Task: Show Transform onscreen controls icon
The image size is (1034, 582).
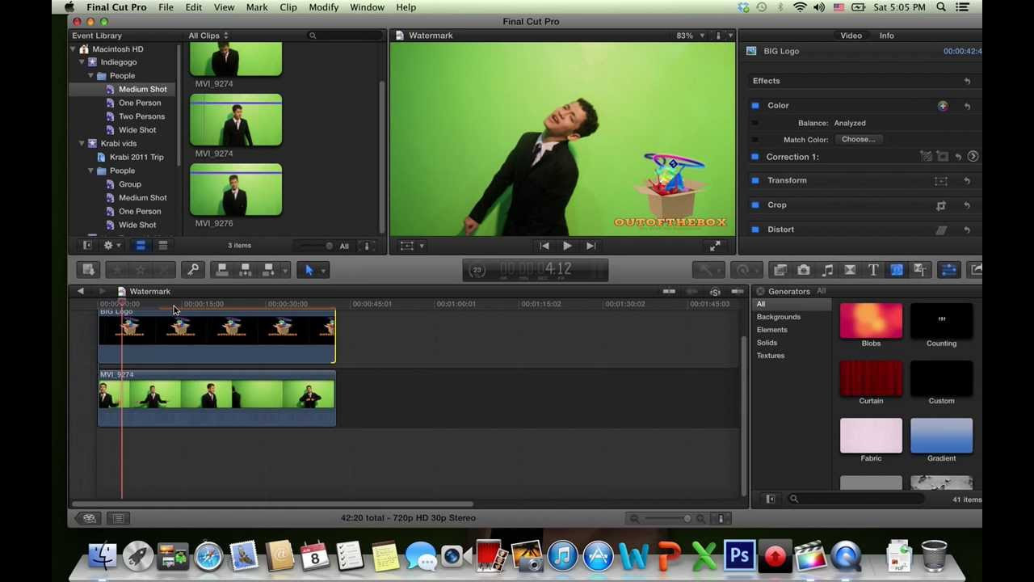Action: pos(941,181)
